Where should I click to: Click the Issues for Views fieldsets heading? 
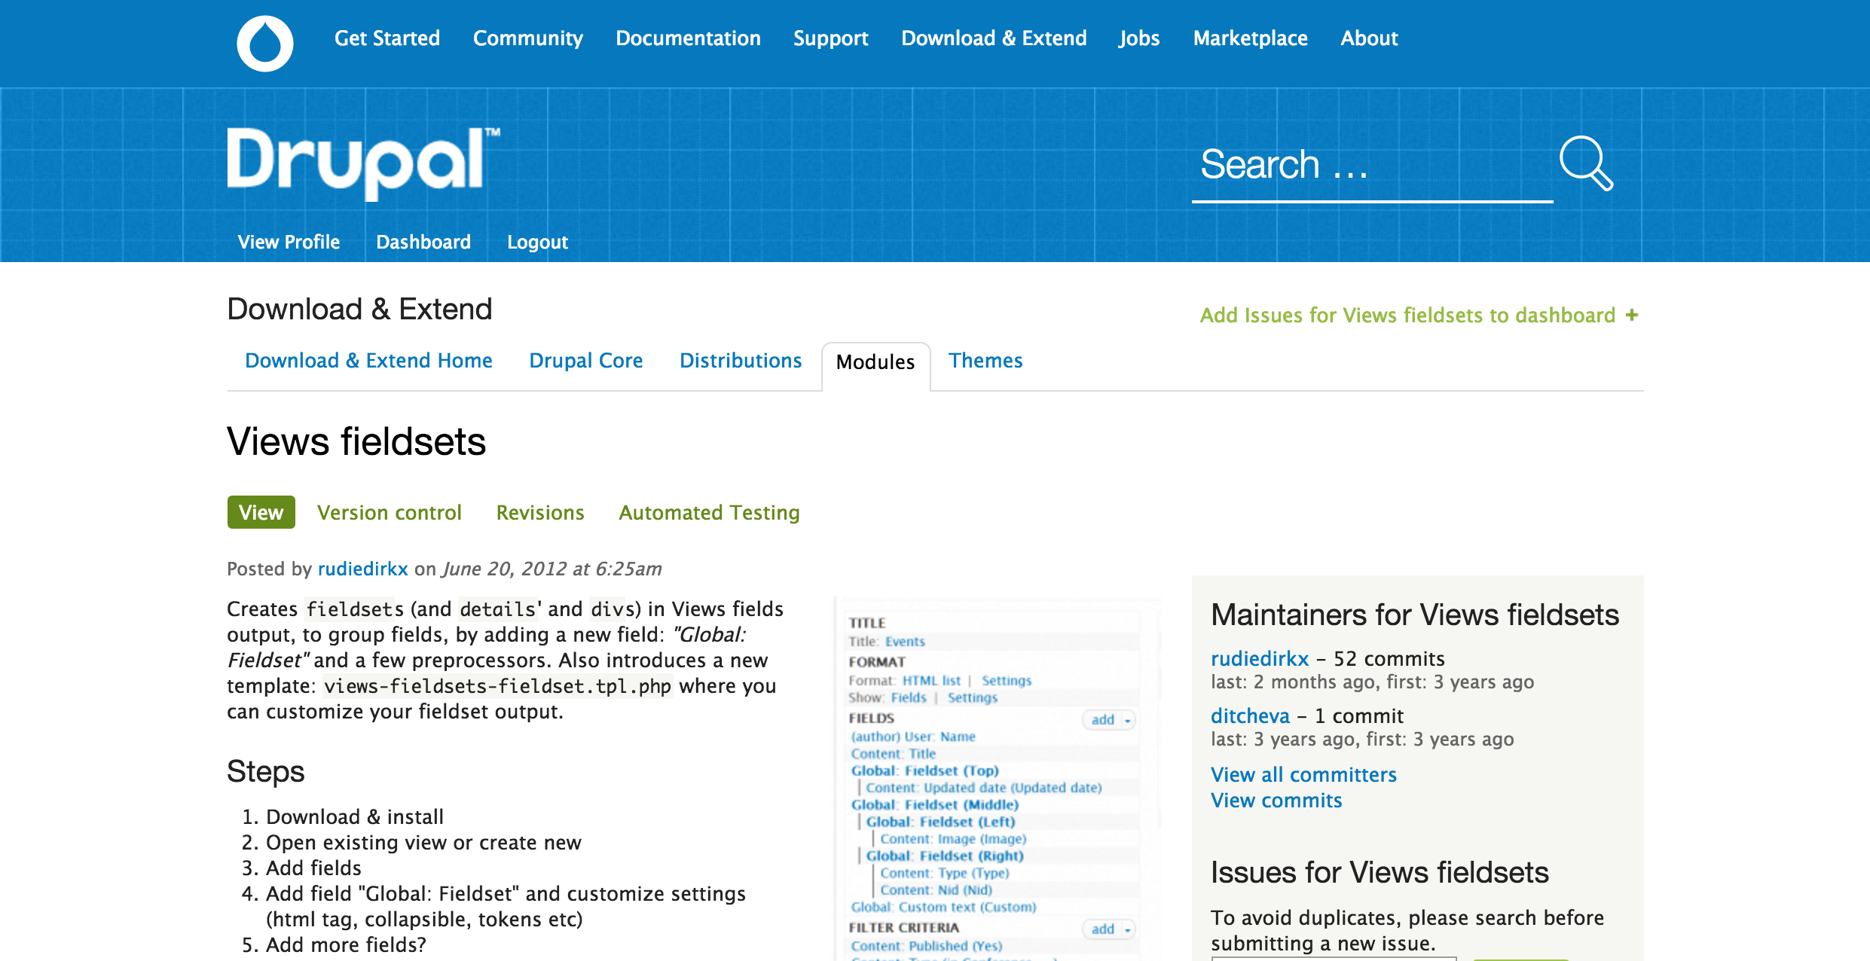(1380, 872)
